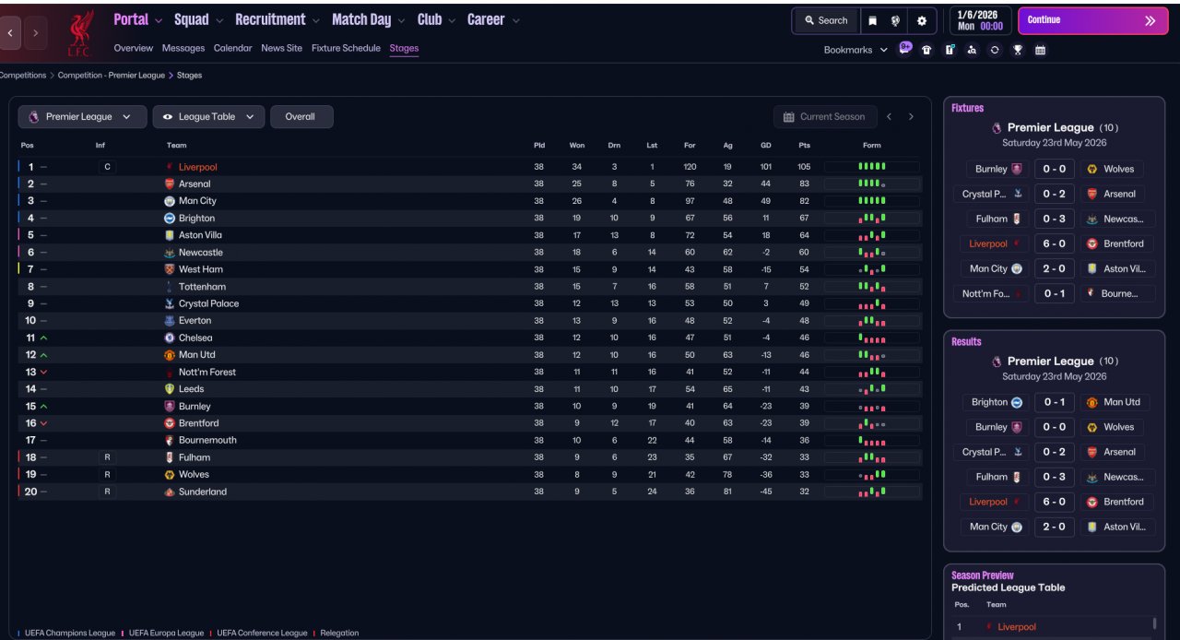The image size is (1180, 640).
Task: Click the Brighton 0 - 1 Man Utd score in Results
Action: point(1054,403)
